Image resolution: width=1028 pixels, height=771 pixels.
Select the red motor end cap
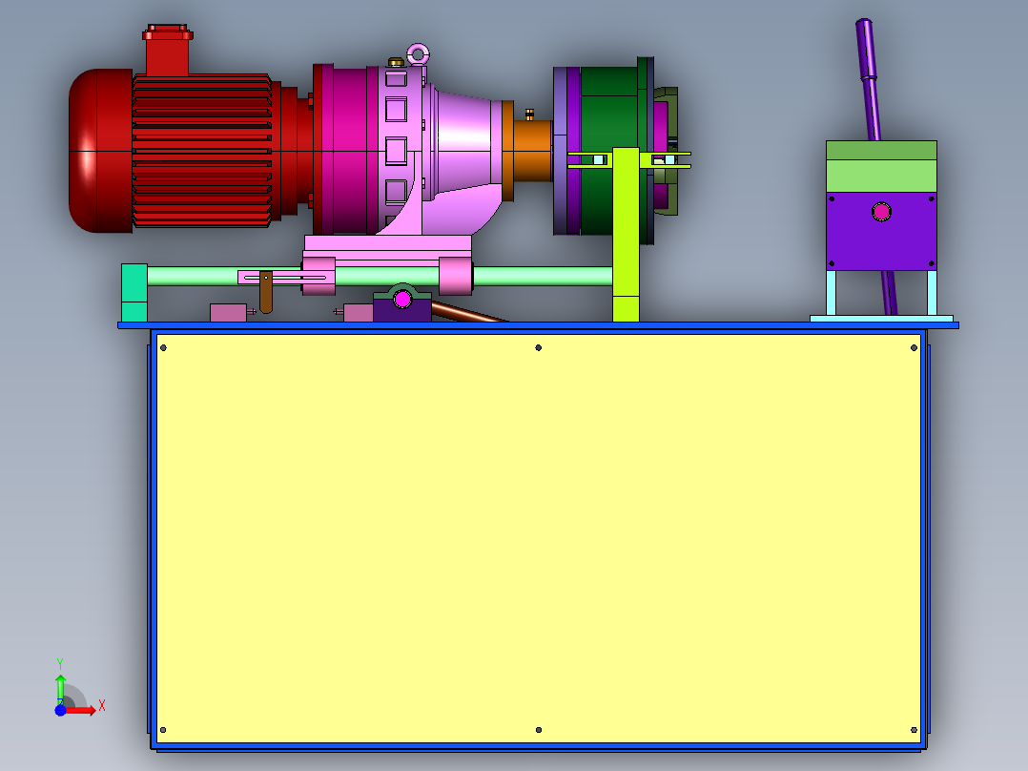point(99,151)
